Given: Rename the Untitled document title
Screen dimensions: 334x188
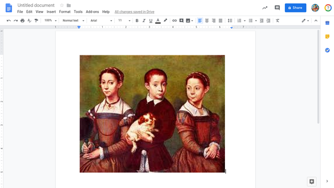Looking at the screenshot, I should click(x=36, y=5).
